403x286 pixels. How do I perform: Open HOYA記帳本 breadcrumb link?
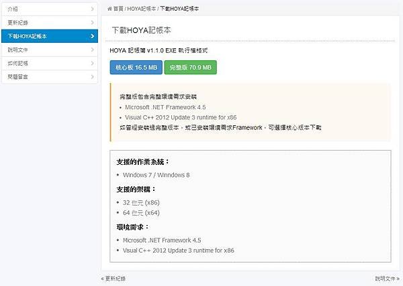pyautogui.click(x=141, y=9)
